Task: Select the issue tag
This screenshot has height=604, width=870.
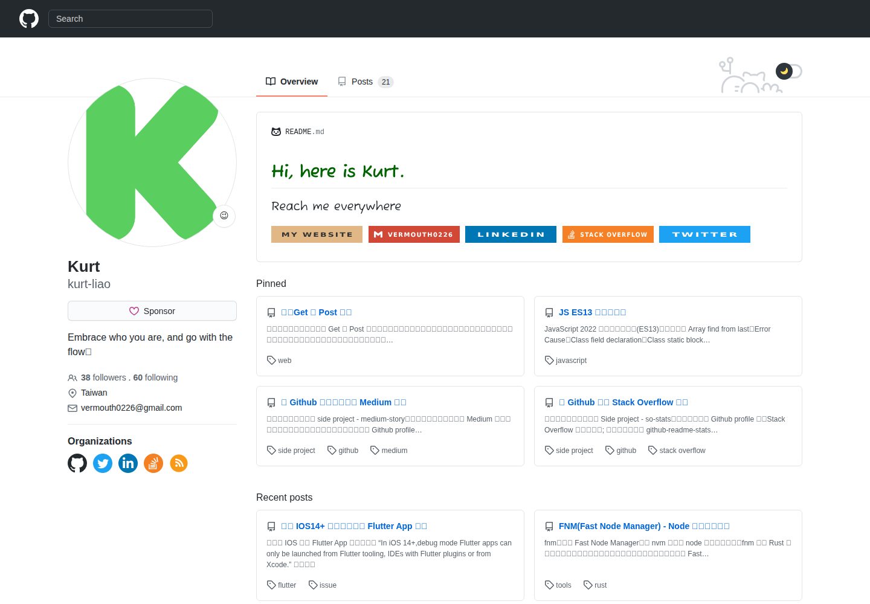Action: 323,585
